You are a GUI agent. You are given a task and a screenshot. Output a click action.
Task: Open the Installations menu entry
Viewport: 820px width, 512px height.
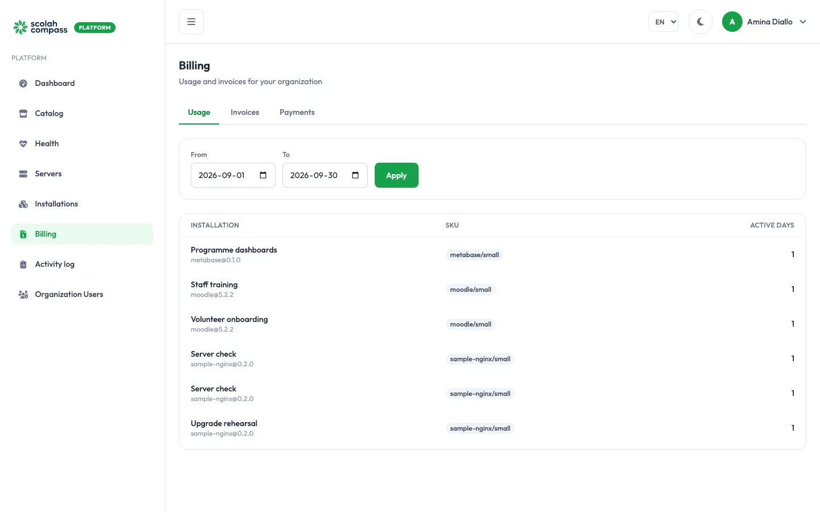[82, 204]
